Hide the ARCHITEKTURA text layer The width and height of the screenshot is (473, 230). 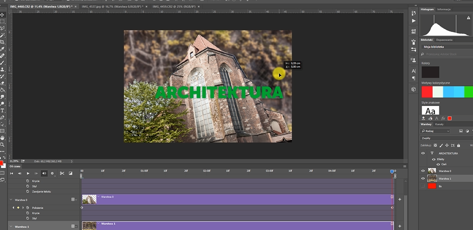click(423, 153)
